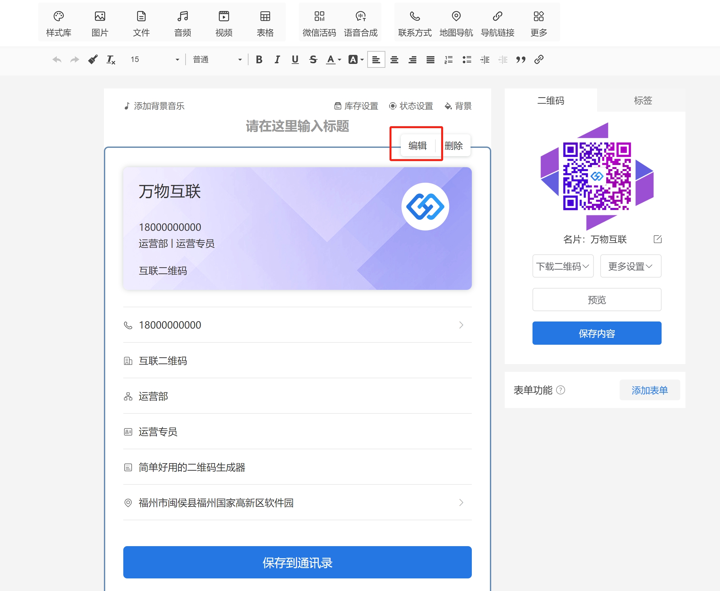
Task: Open 状态设置 settings
Action: [x=411, y=106]
